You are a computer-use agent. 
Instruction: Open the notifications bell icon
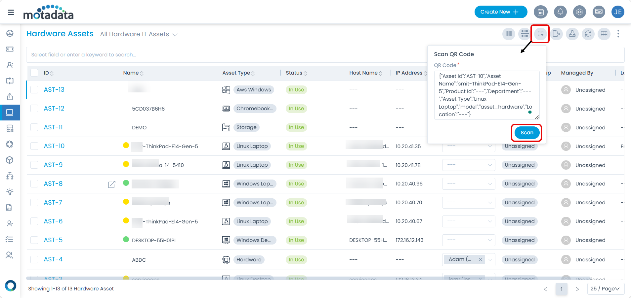point(560,12)
